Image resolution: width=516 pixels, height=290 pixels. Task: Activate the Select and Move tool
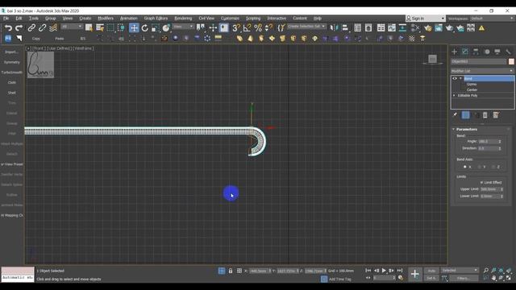click(x=134, y=28)
